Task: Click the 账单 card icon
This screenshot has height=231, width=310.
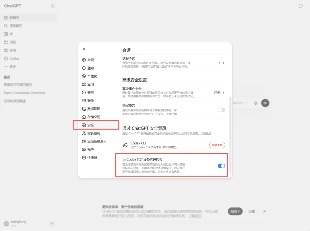Action: click(x=84, y=101)
